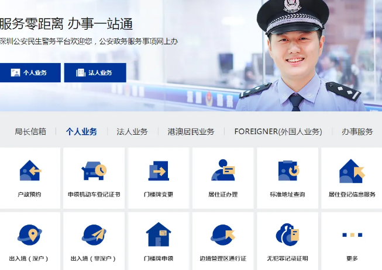Select the 无犯罪记录证明 icon
The width and height of the screenshot is (382, 270).
pos(287,234)
